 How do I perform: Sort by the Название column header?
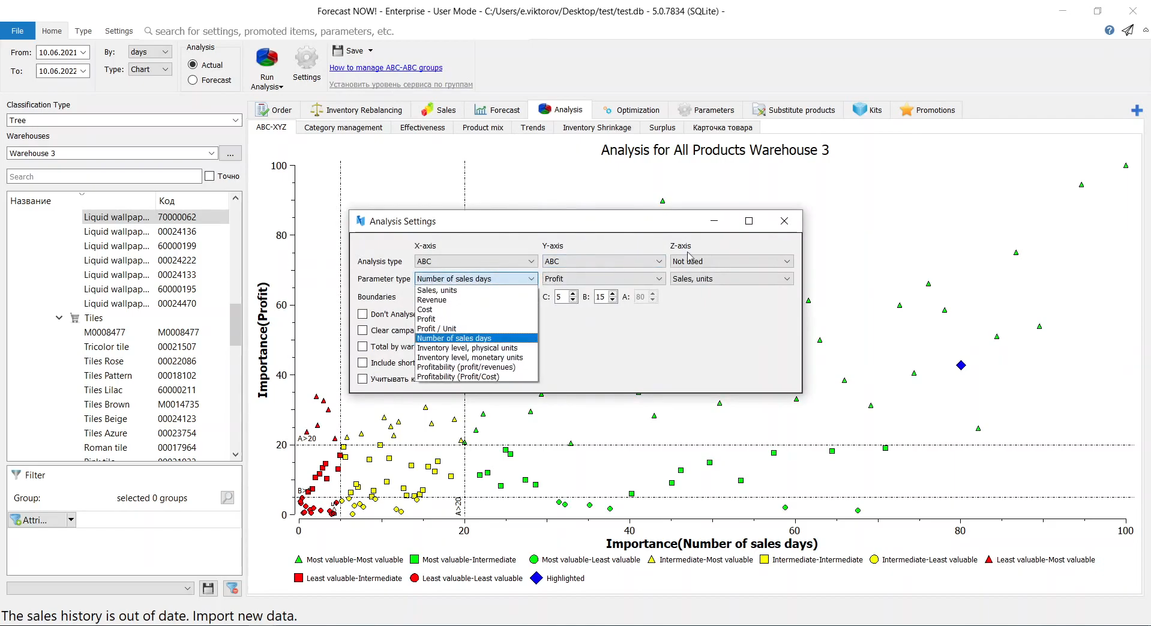pos(80,200)
